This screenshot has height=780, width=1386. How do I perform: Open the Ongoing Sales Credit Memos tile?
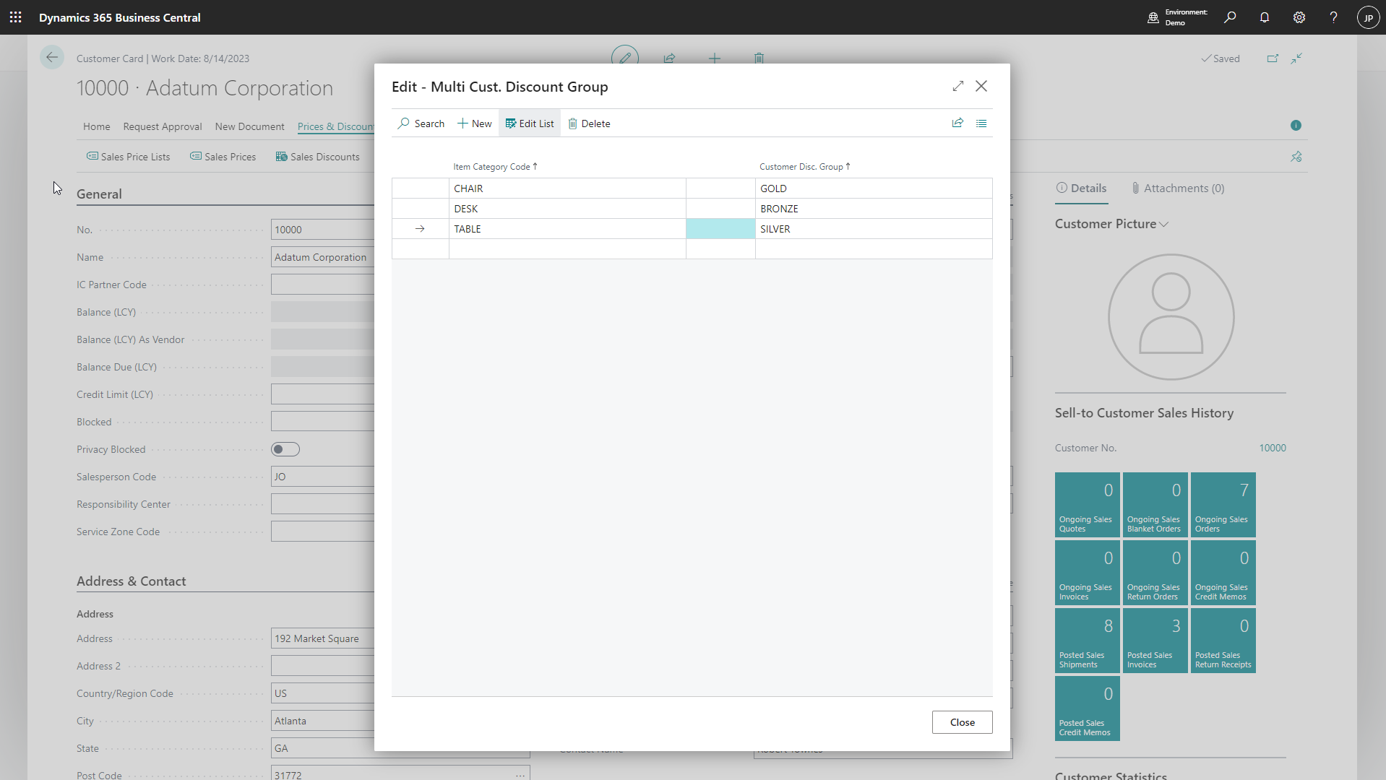[1223, 573]
